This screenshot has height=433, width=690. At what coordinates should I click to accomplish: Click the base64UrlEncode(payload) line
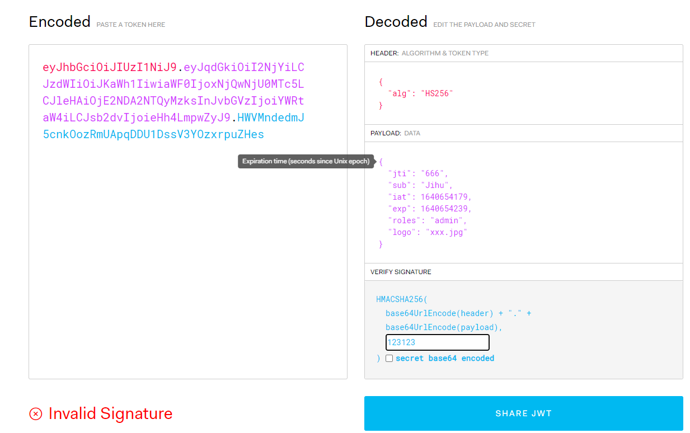[x=444, y=327]
